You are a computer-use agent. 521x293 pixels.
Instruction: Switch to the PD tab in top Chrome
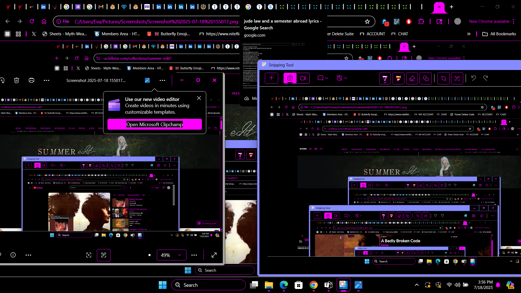tap(147, 7)
